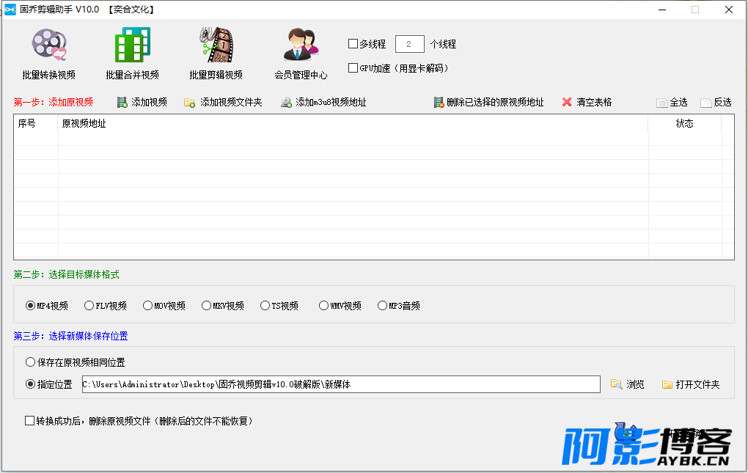Click the red X 清空表格 icon

coord(567,102)
